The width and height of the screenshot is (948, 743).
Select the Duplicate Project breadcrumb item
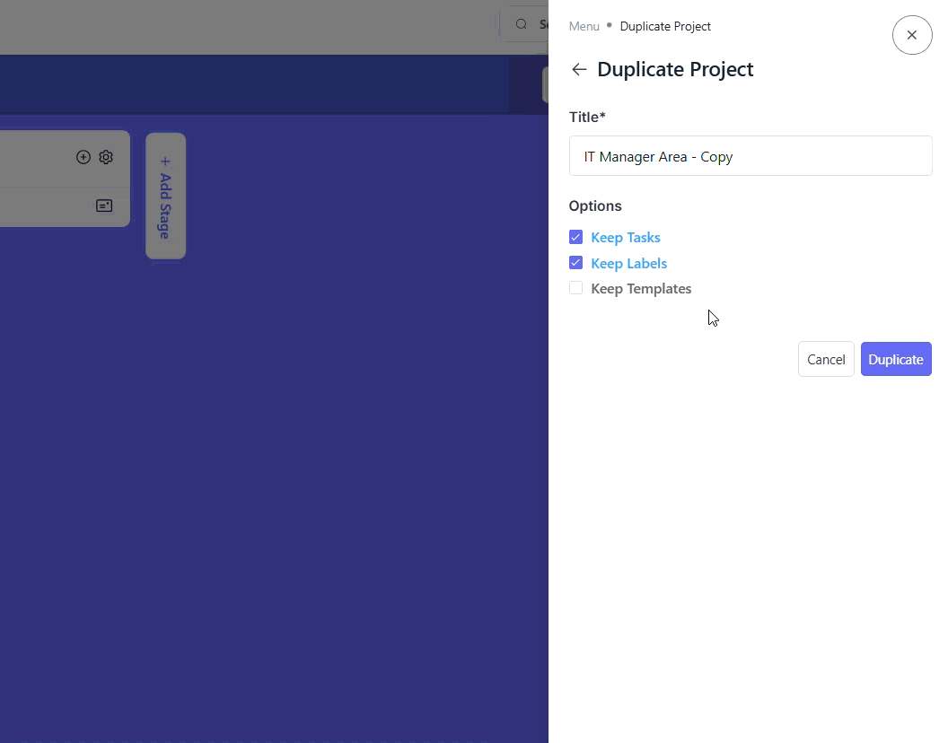pos(665,26)
